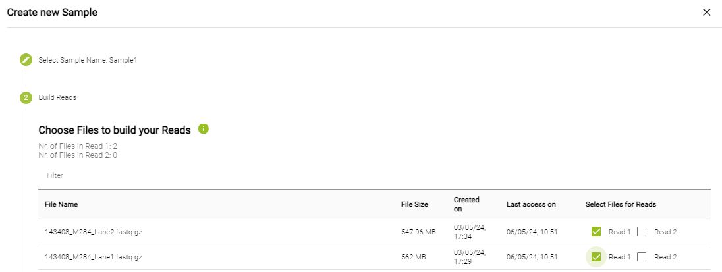Sort by File Name column header

coord(61,204)
